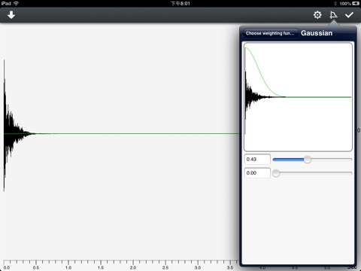Screen dimensions: 361x271
Task: Tap the status bar clock 8:01
Action: coord(180,4)
